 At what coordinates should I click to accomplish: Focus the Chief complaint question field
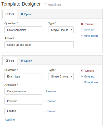[x=23, y=30]
